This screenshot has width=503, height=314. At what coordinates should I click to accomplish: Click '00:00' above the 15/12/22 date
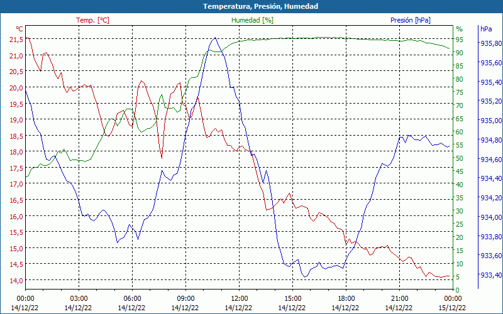click(453, 299)
